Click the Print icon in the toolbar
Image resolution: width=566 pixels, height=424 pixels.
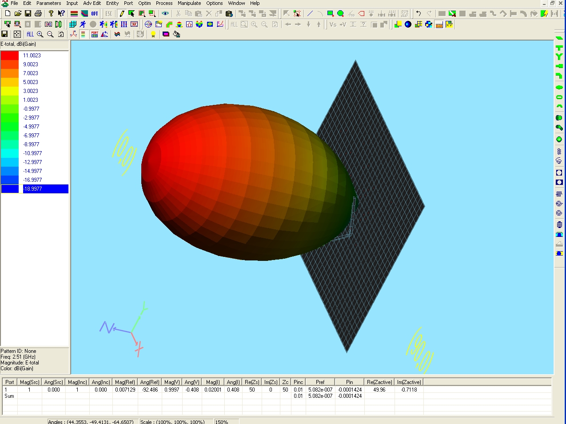38,14
